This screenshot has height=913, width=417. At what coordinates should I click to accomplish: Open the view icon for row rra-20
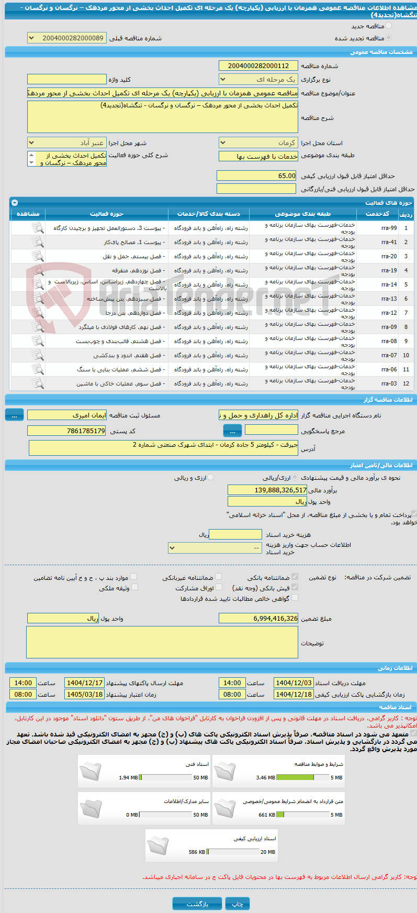38,256
